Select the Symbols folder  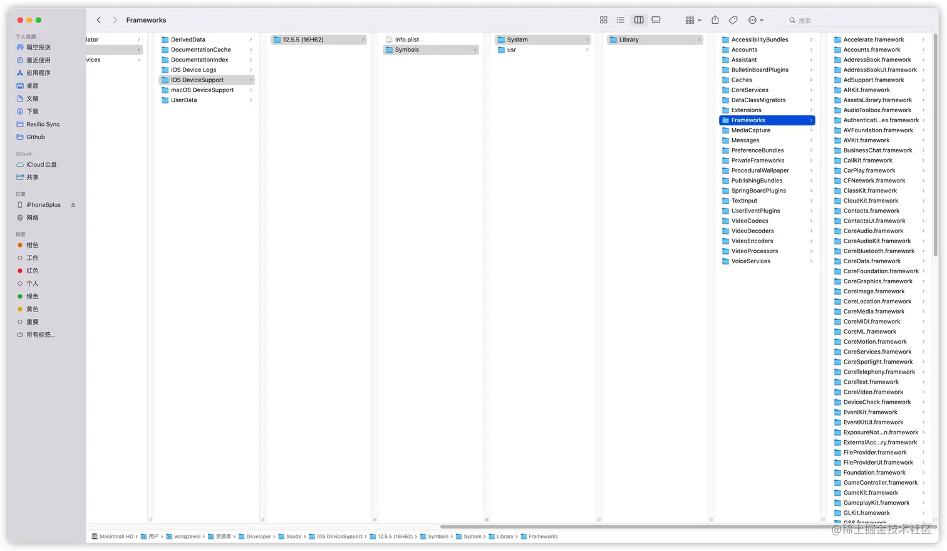pos(431,50)
